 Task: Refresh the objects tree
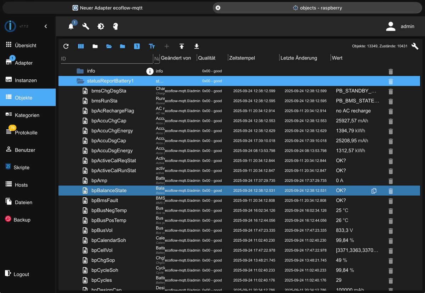(x=66, y=46)
